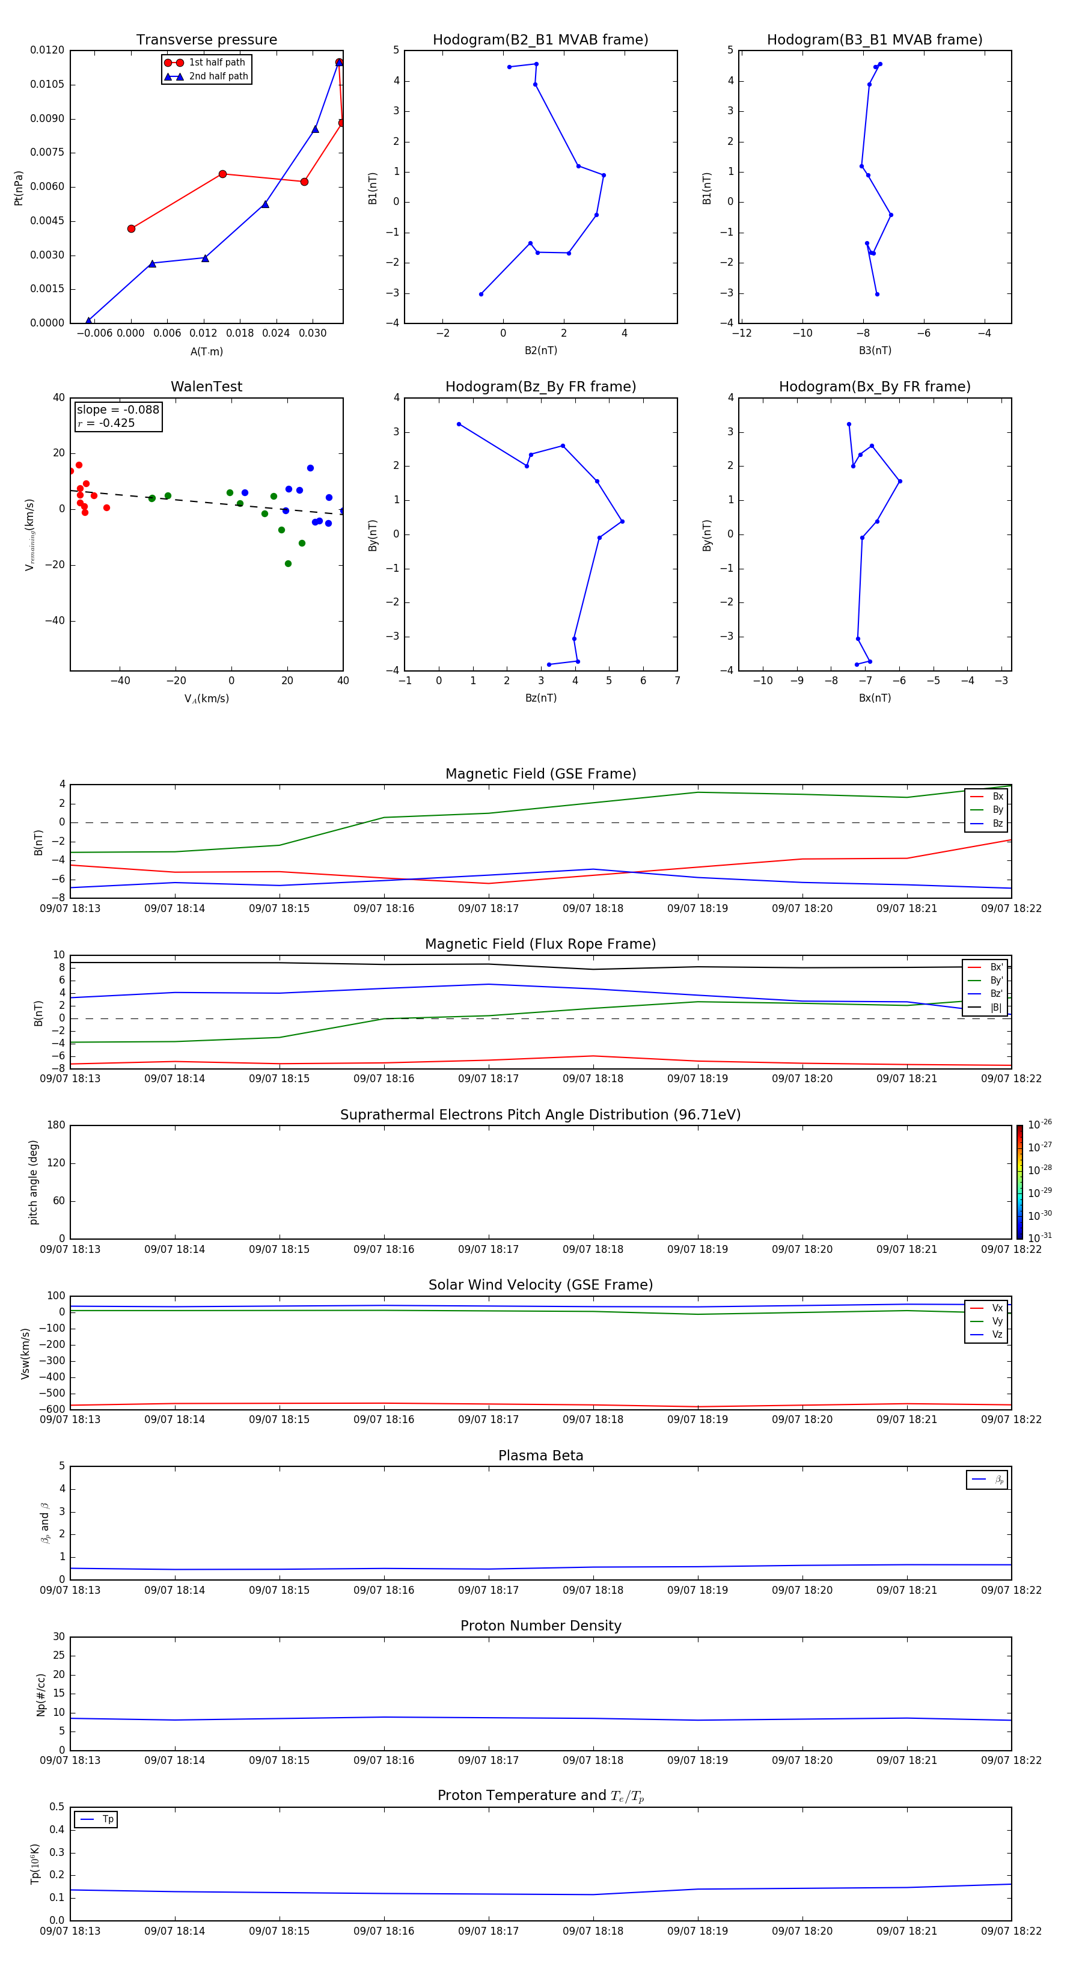The image size is (1082, 1984).
Task: Click the Suprathermal Electrons Pitch Angle Distribution title
Action: (x=540, y=1115)
